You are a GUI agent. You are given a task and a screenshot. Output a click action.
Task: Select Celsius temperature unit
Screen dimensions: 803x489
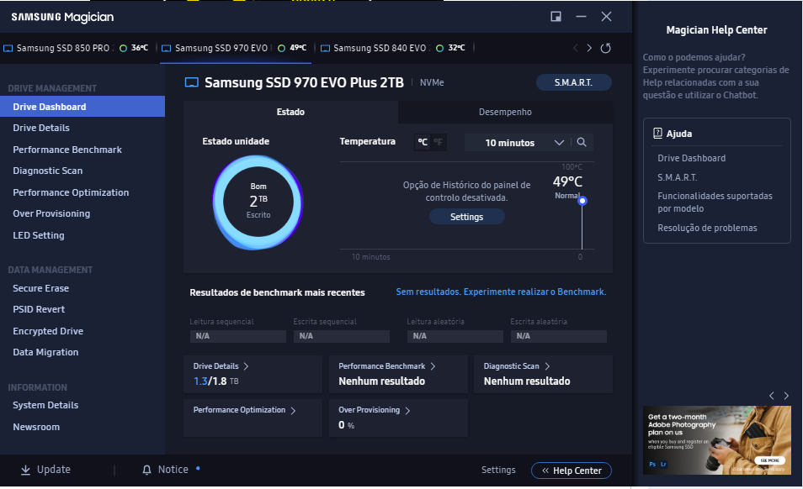click(423, 142)
